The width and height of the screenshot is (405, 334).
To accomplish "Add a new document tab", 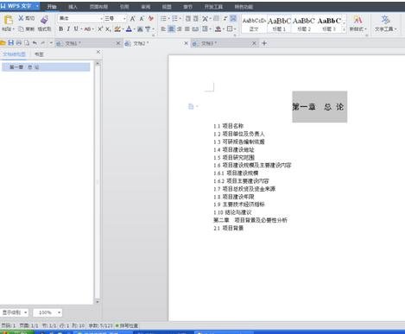I will click(264, 43).
